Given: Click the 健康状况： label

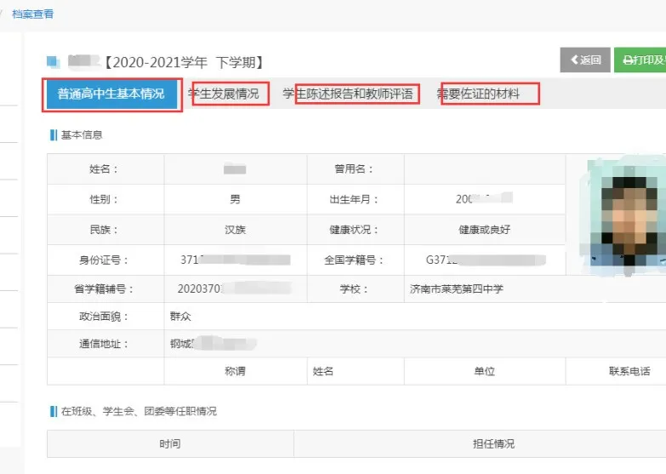Looking at the screenshot, I should 354,230.
